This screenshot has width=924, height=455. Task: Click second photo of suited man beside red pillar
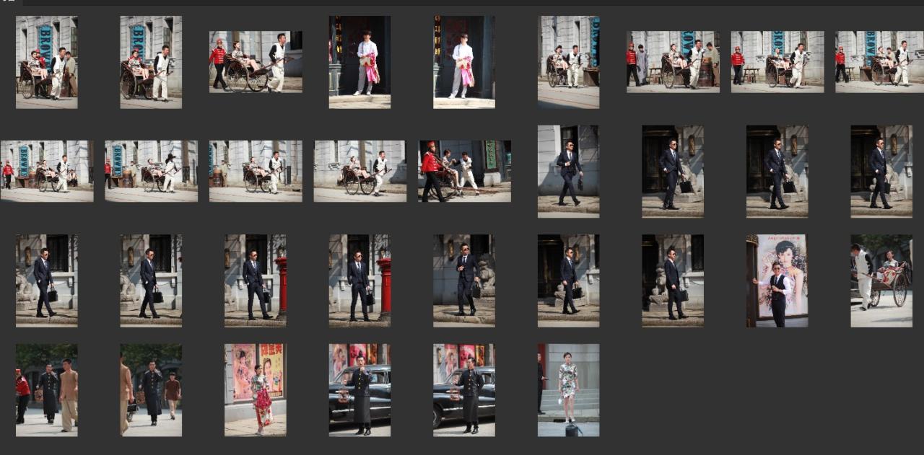(359, 280)
